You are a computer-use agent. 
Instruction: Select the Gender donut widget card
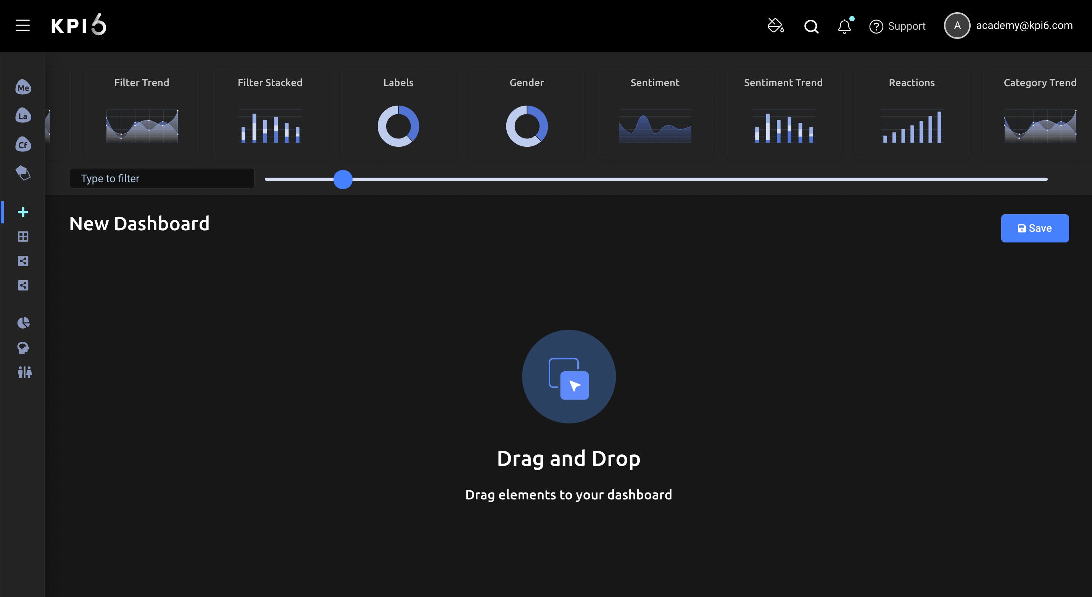527,114
